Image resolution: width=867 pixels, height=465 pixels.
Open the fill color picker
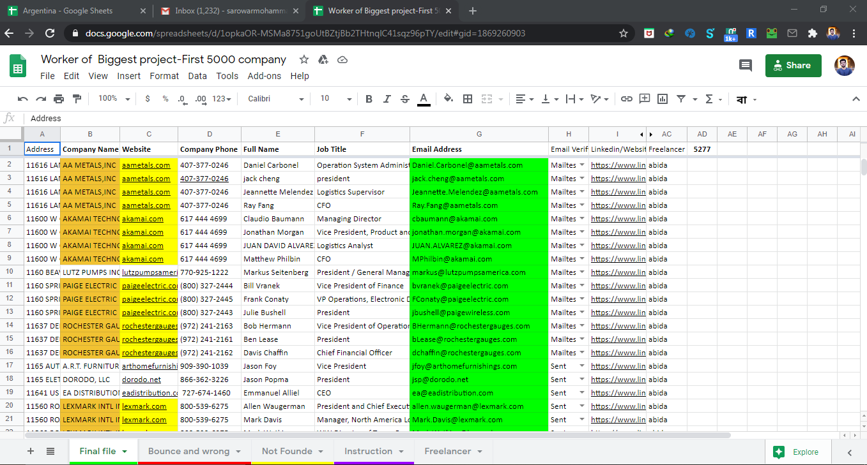449,99
